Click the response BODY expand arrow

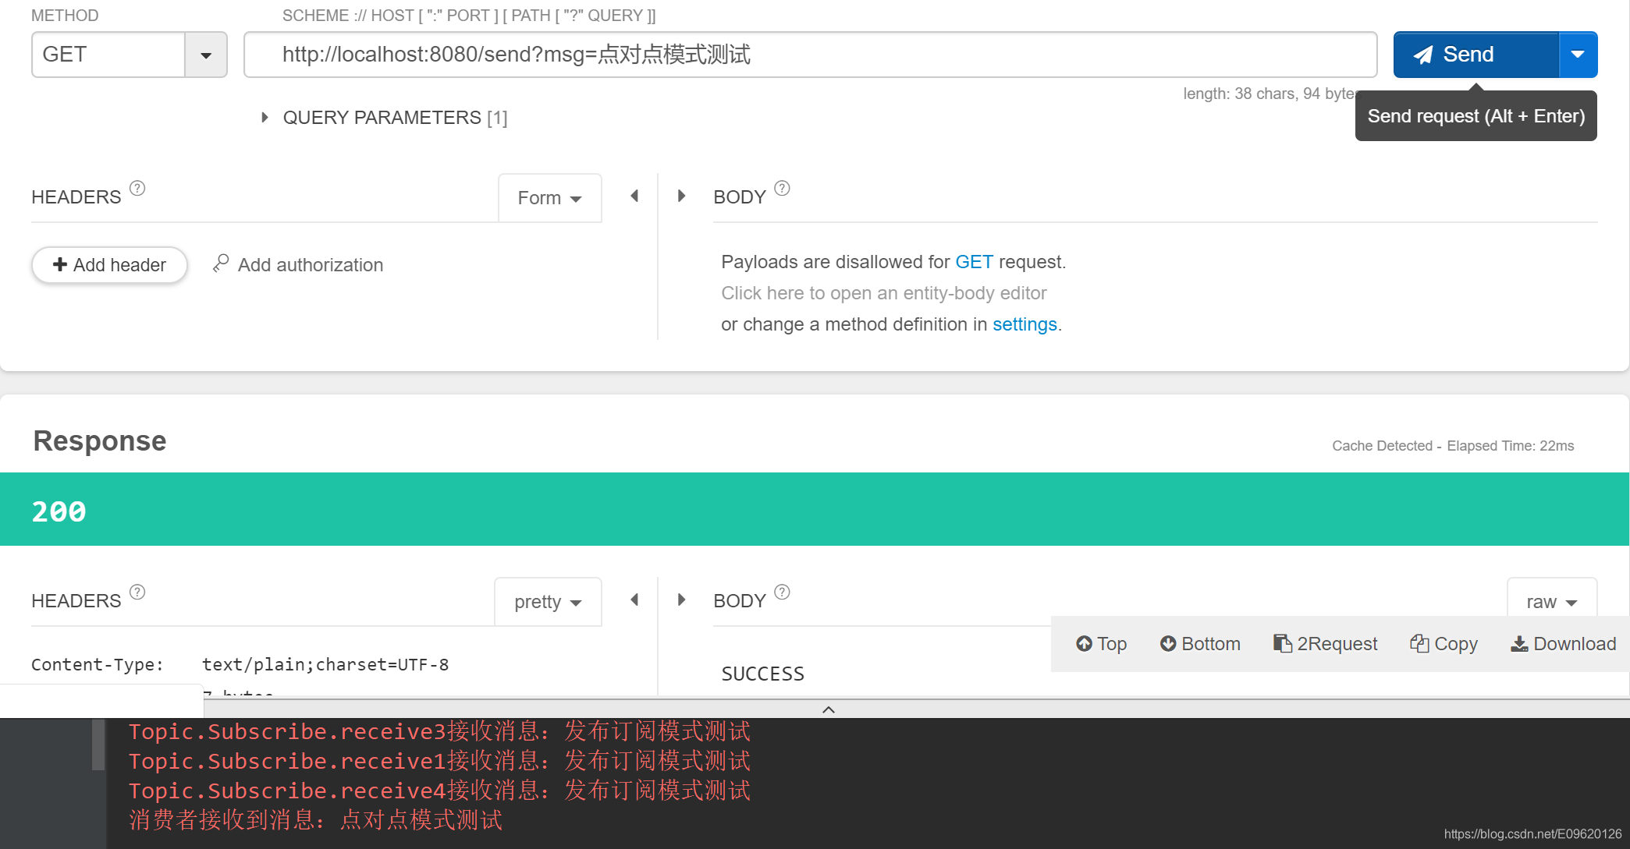(683, 600)
